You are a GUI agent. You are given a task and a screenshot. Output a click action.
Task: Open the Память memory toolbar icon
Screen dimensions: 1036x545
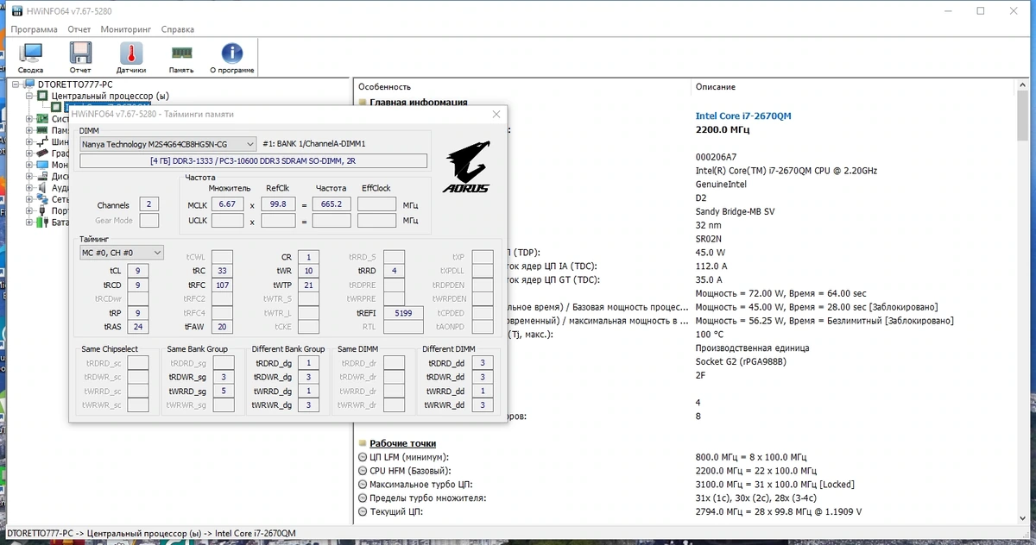tap(181, 53)
